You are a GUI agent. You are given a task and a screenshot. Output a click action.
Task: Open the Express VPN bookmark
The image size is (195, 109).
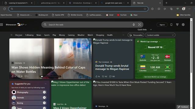pyautogui.click(x=58, y=15)
